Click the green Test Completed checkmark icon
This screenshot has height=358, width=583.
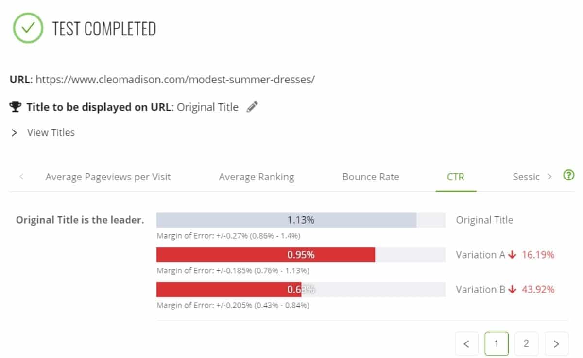coord(28,28)
